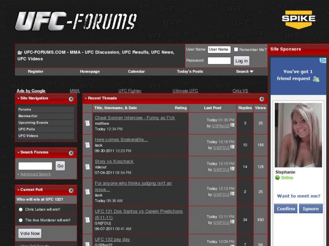This screenshot has height=246, width=329.
Task: Open Today's Posts menu item
Action: (190, 71)
